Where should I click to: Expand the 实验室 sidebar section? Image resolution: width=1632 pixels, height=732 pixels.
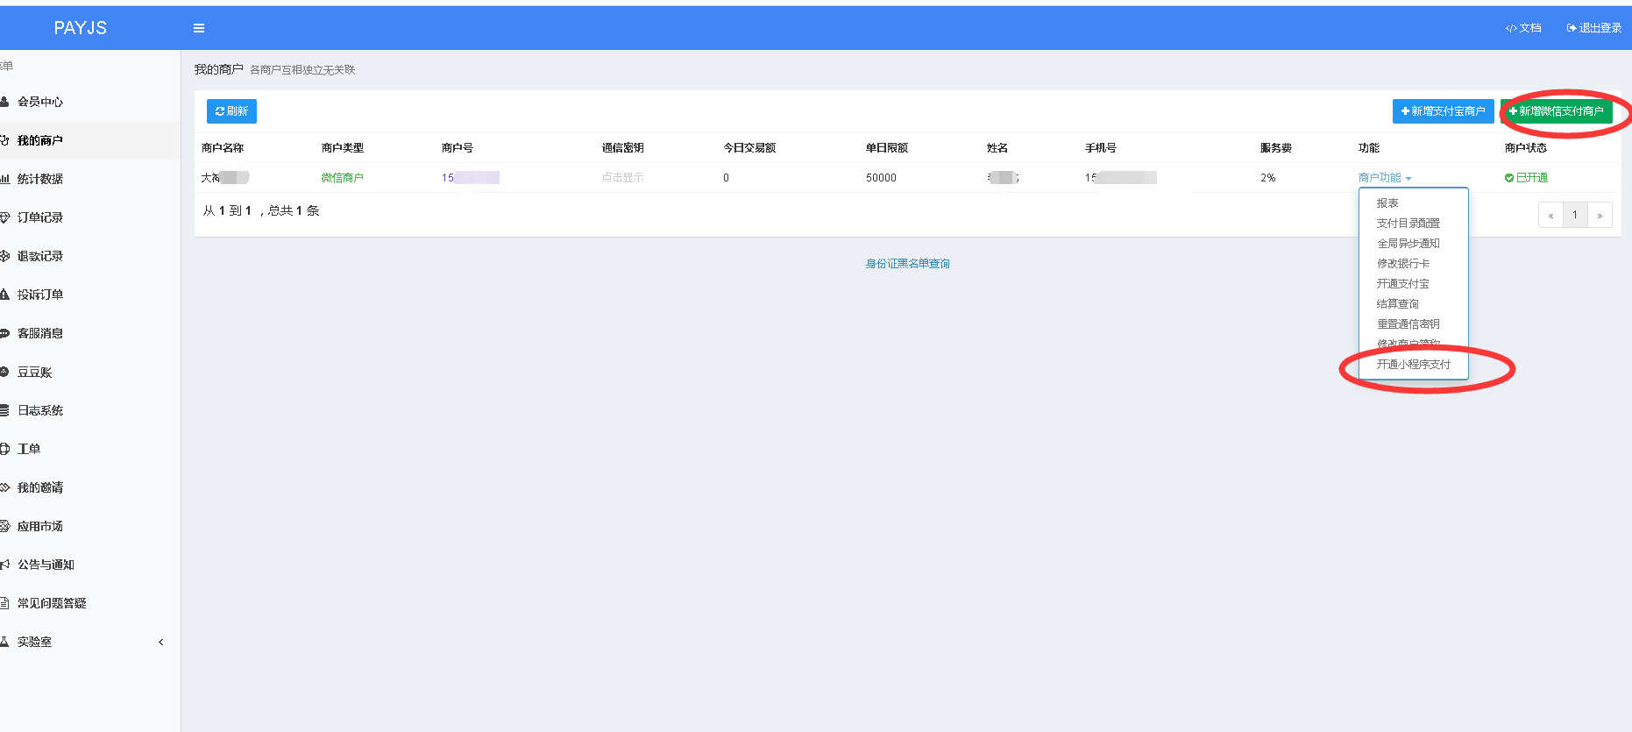coord(90,642)
